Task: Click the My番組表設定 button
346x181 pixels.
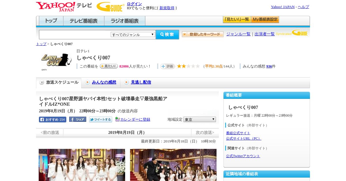Action: (x=265, y=20)
